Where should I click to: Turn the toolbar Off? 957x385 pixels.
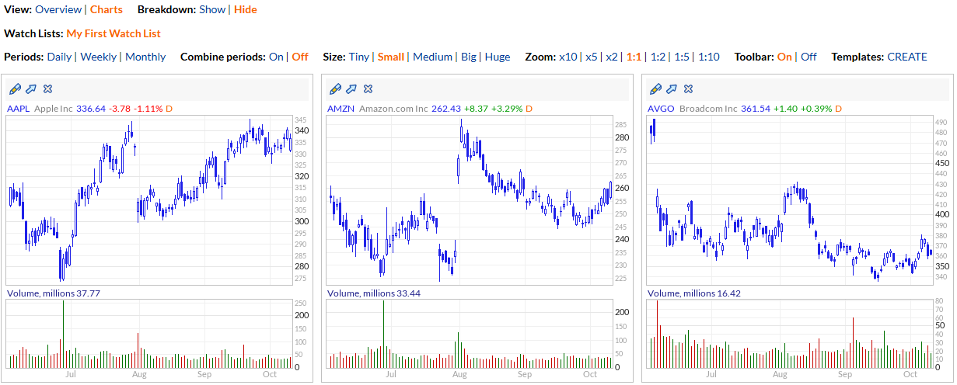(809, 57)
